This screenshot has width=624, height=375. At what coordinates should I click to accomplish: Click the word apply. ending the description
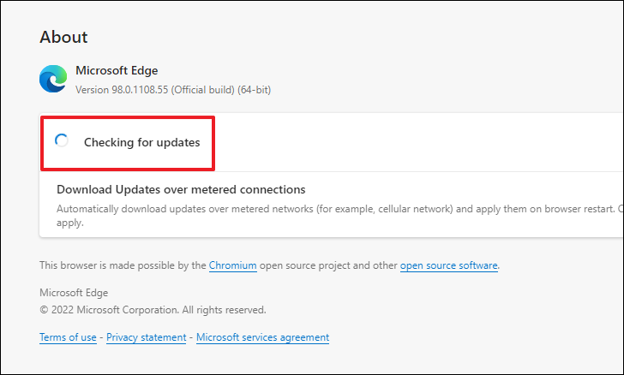click(70, 223)
